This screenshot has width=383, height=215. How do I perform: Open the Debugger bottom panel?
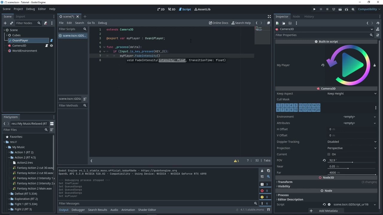[78, 210]
